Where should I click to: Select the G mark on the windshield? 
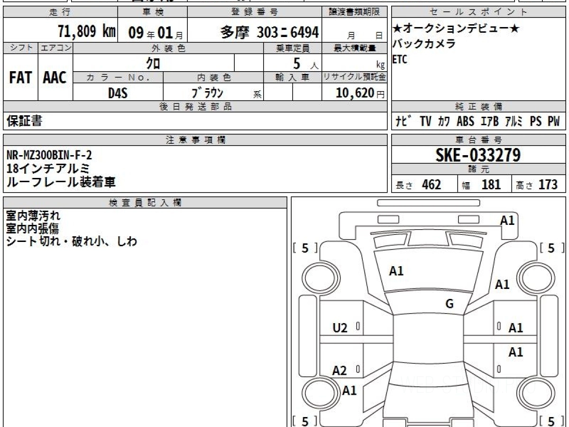[x=450, y=304]
